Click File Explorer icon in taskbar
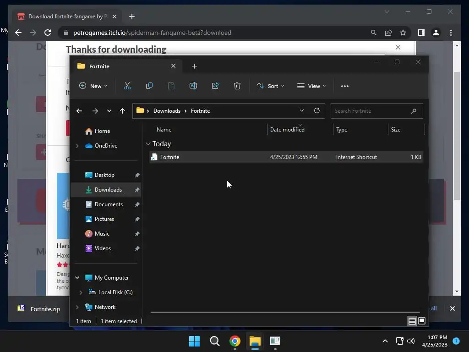 (255, 341)
